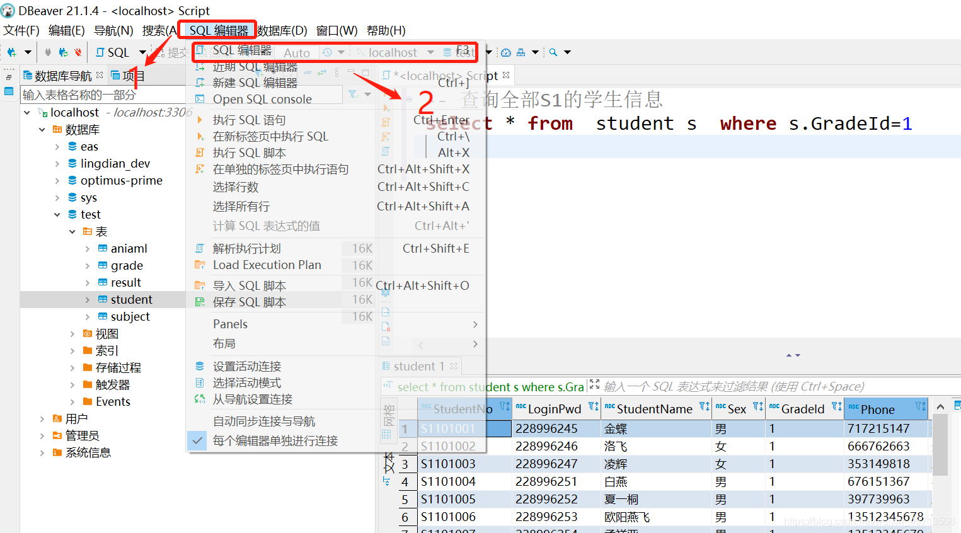
Task: Open the 窗口(W) menu
Action: [337, 30]
